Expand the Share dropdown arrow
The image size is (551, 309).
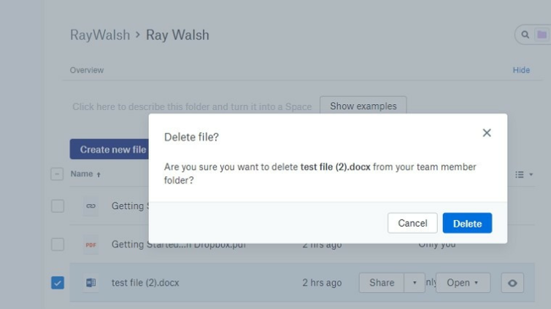coord(415,283)
